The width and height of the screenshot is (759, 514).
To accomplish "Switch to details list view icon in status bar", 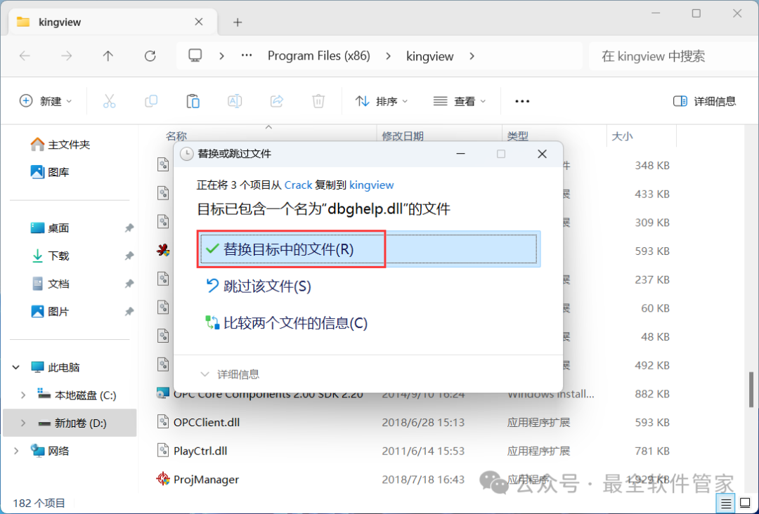I will pyautogui.click(x=725, y=504).
